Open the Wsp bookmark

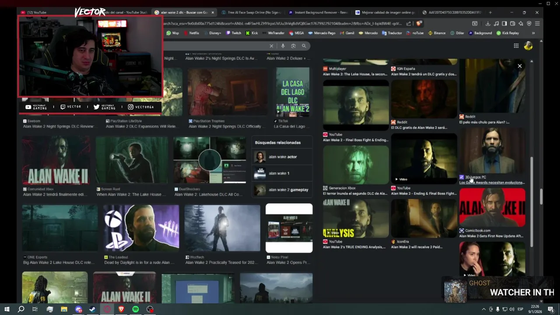click(x=173, y=33)
